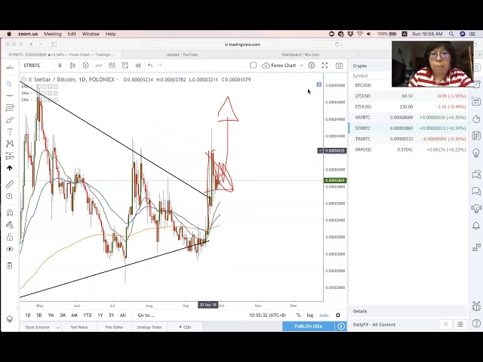Select the text annotation tool
Image resolution: width=483 pixels, height=362 pixels.
coord(10,132)
